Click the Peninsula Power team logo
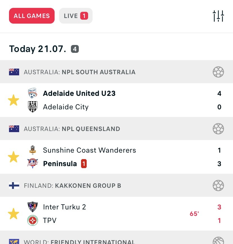The height and width of the screenshot is (244, 233). [x=33, y=164]
